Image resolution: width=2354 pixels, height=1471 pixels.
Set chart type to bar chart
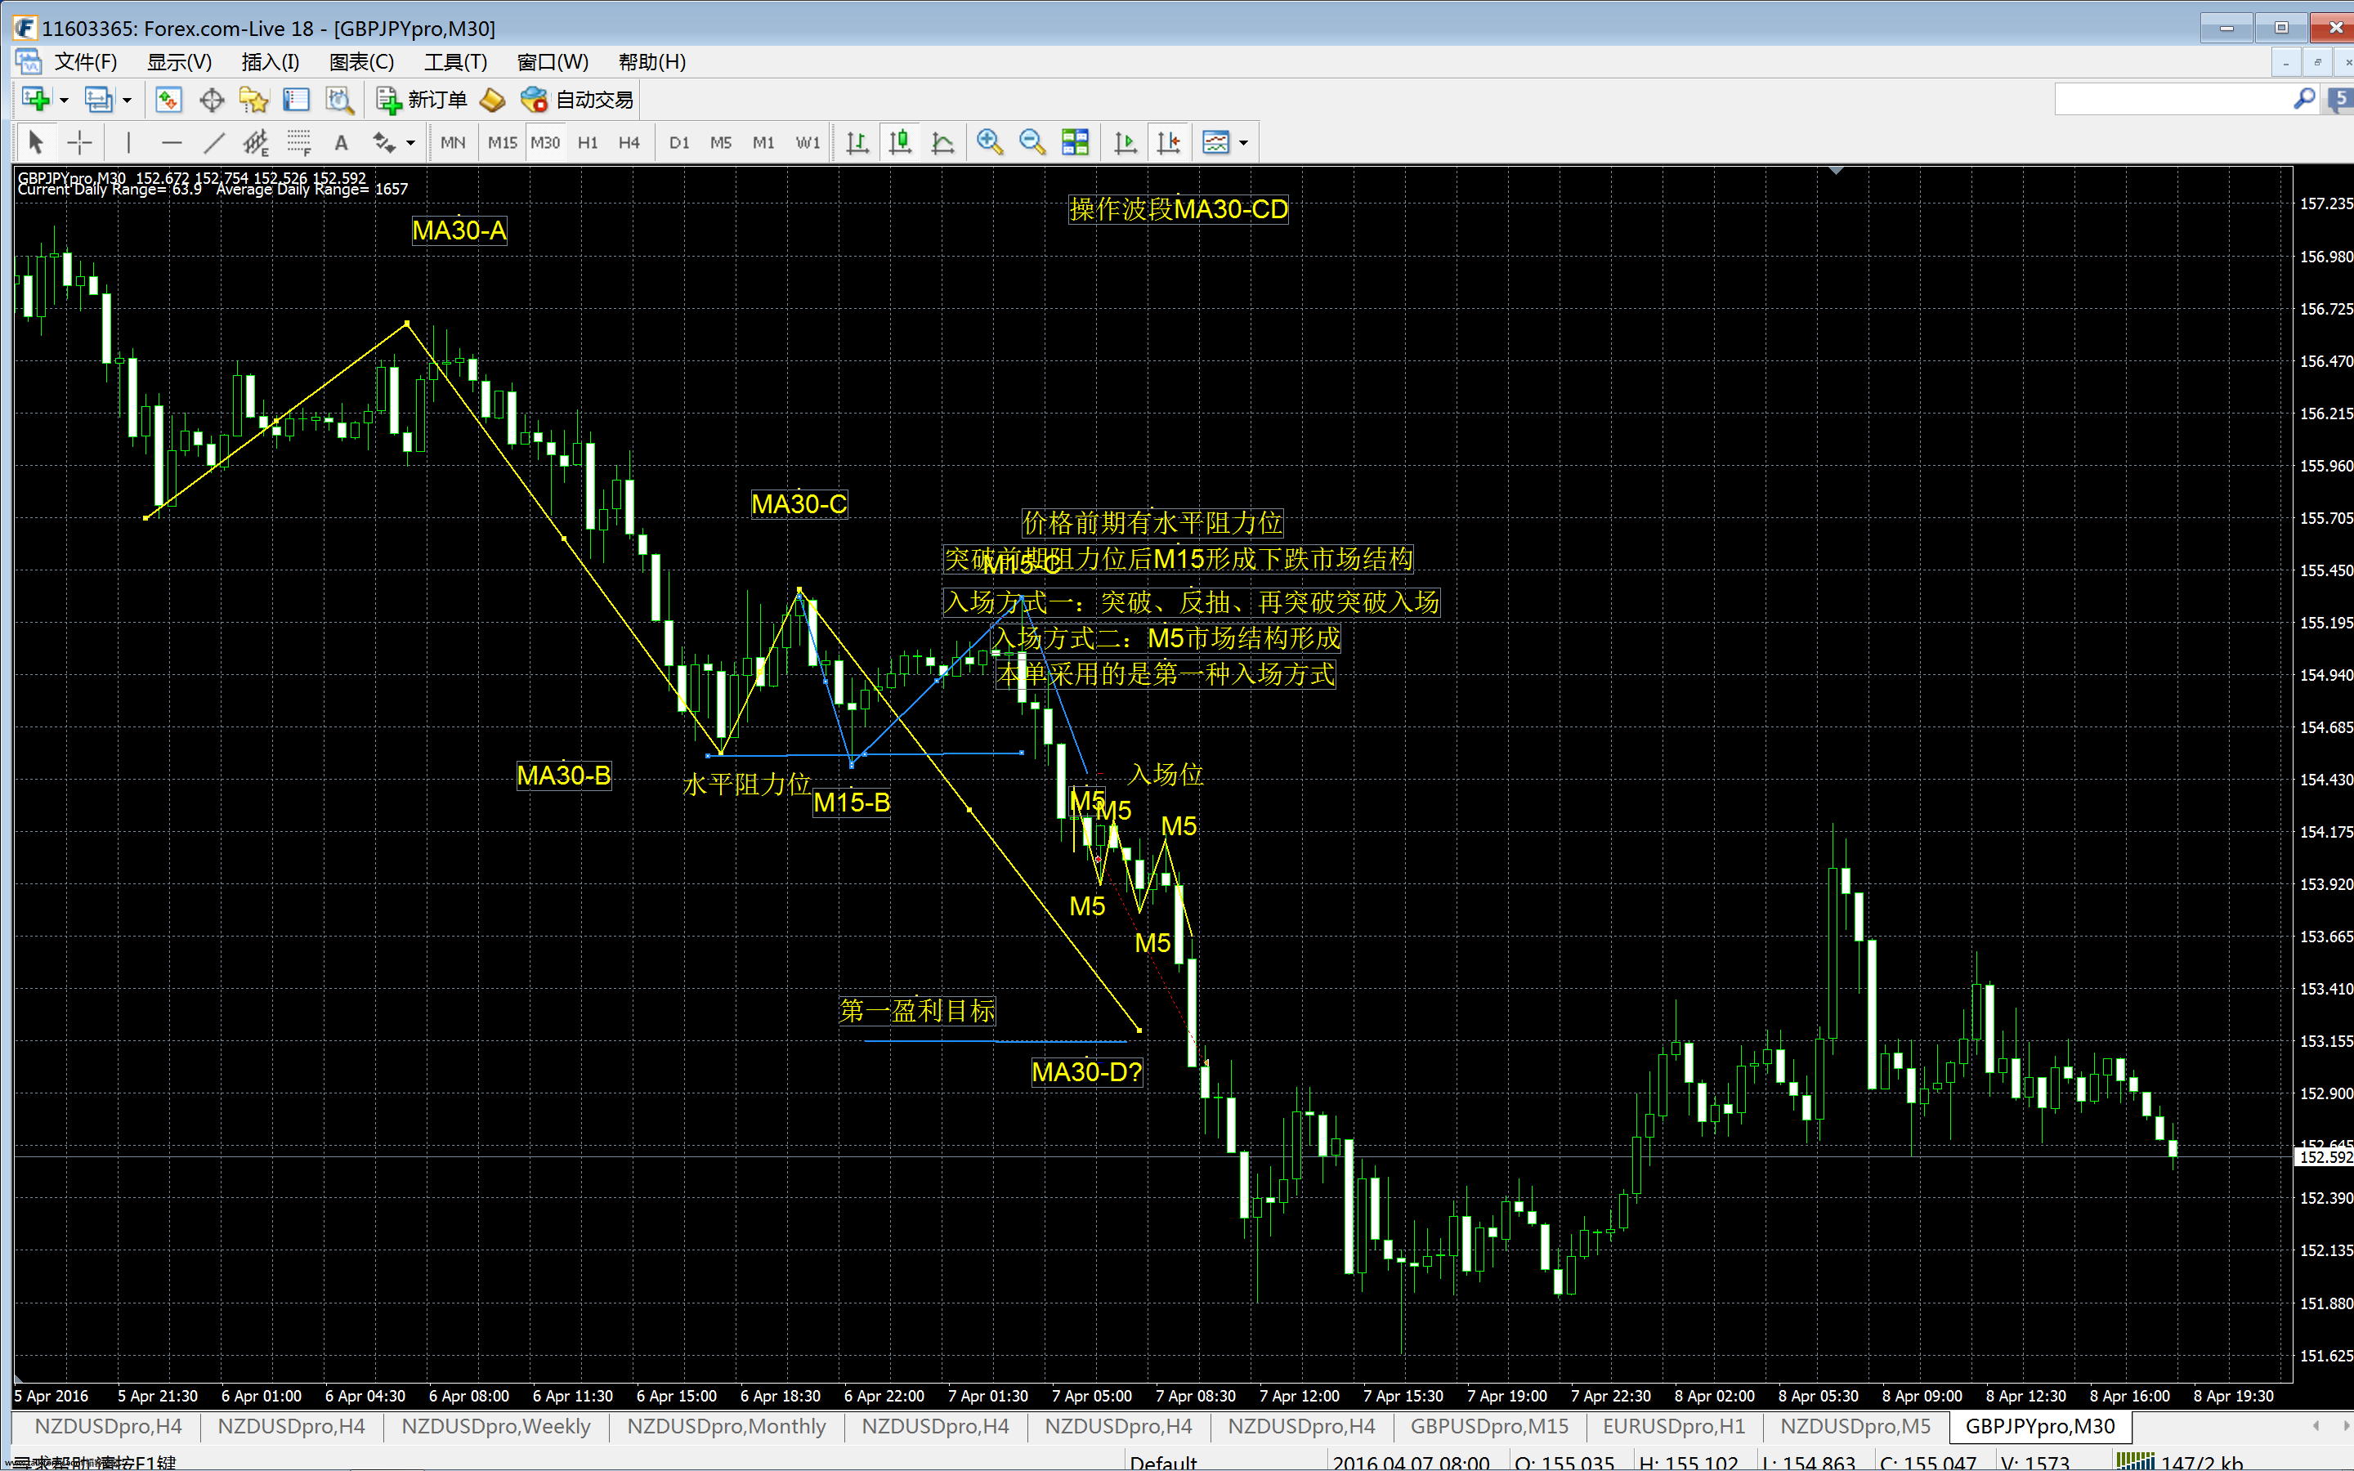pyautogui.click(x=857, y=142)
